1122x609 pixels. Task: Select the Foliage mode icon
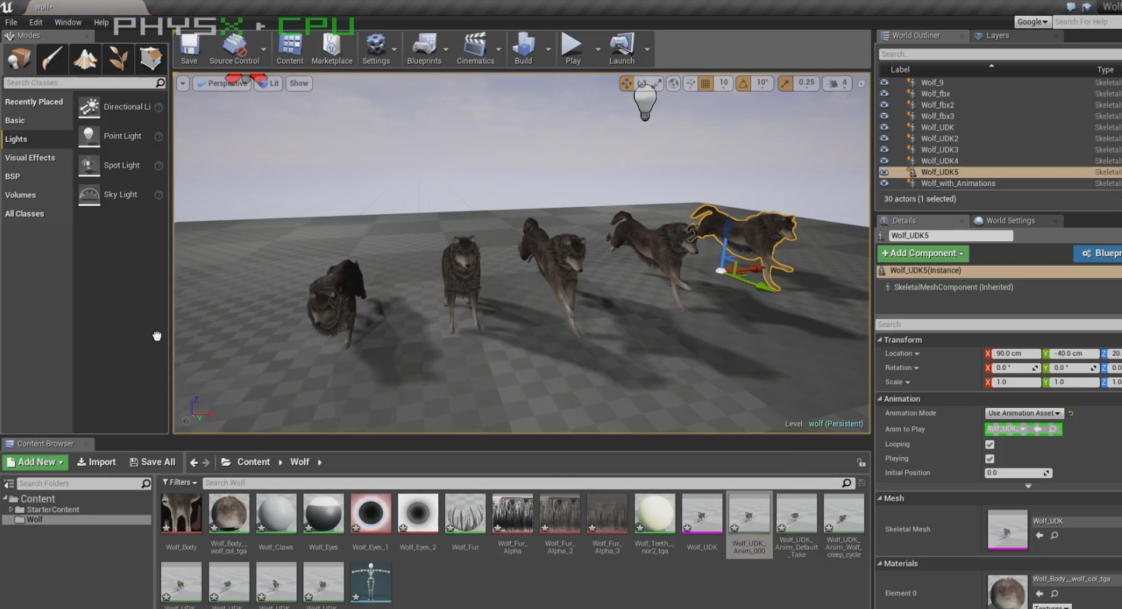[x=118, y=59]
